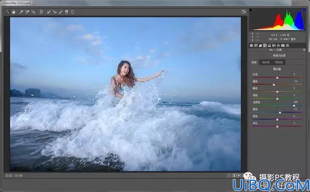Select the Hand pan tool
310x192 pixels.
coord(14,12)
